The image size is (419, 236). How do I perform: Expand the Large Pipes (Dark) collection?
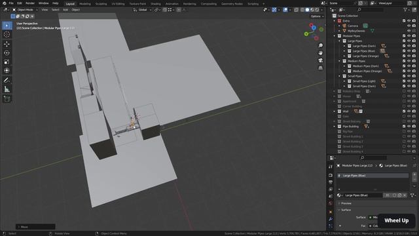click(344, 46)
